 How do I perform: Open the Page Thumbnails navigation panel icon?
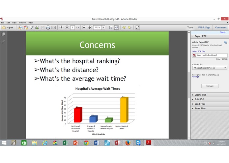click(3, 34)
